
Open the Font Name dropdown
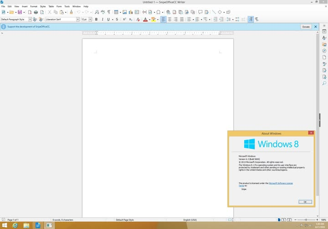[78, 19]
